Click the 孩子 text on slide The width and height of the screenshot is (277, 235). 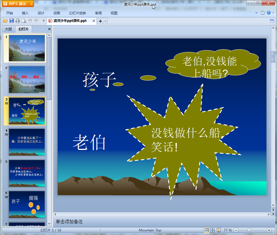(x=99, y=80)
